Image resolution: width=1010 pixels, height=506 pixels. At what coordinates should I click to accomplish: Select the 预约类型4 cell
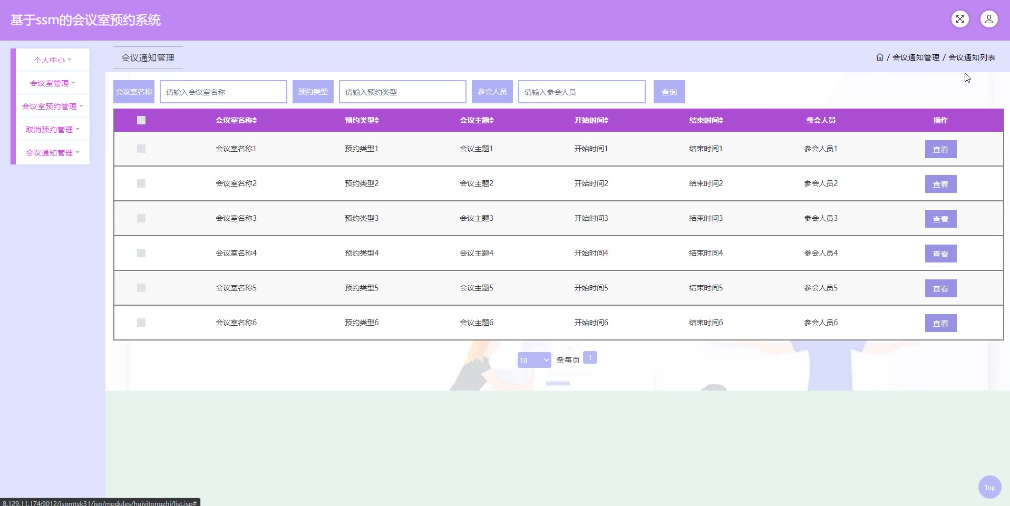pyautogui.click(x=362, y=253)
